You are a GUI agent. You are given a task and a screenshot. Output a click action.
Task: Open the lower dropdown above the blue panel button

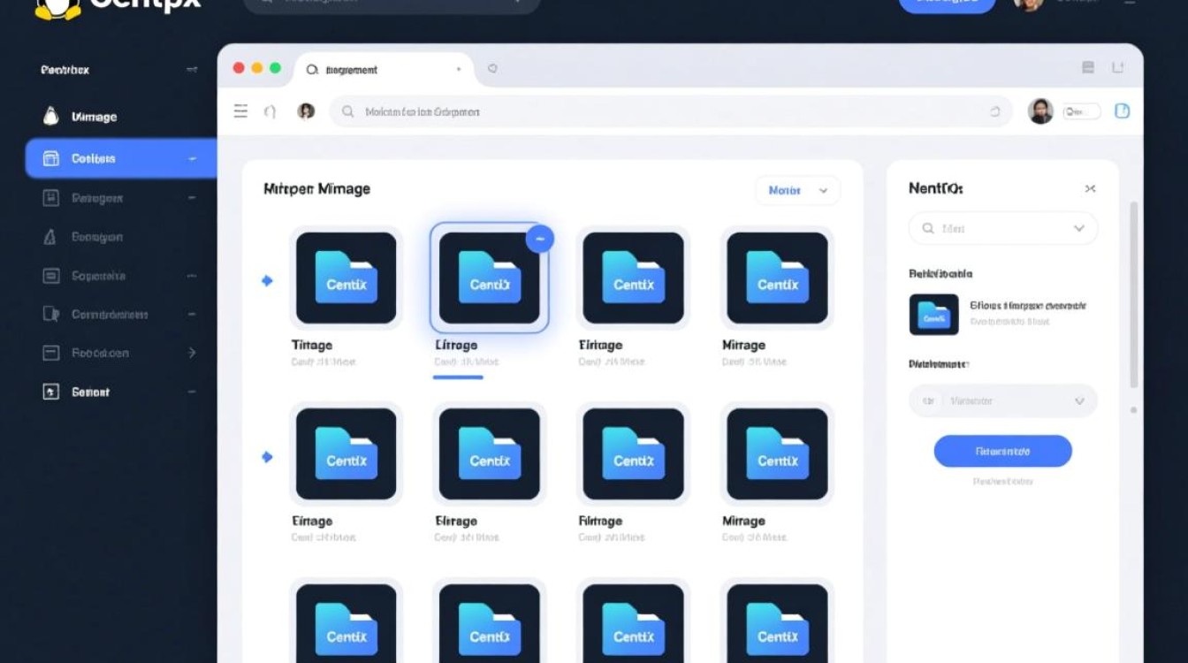[1003, 400]
